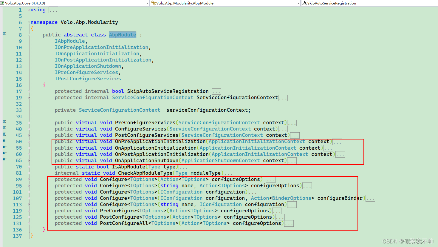
Task: Click ellipsis box after SkipAutoServiceRegistration on line 17
Action: pos(216,92)
